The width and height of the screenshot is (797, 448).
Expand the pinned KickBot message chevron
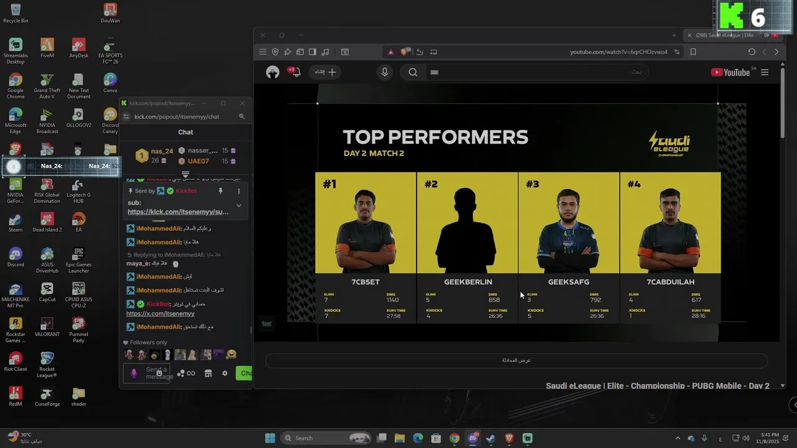pyautogui.click(x=238, y=205)
